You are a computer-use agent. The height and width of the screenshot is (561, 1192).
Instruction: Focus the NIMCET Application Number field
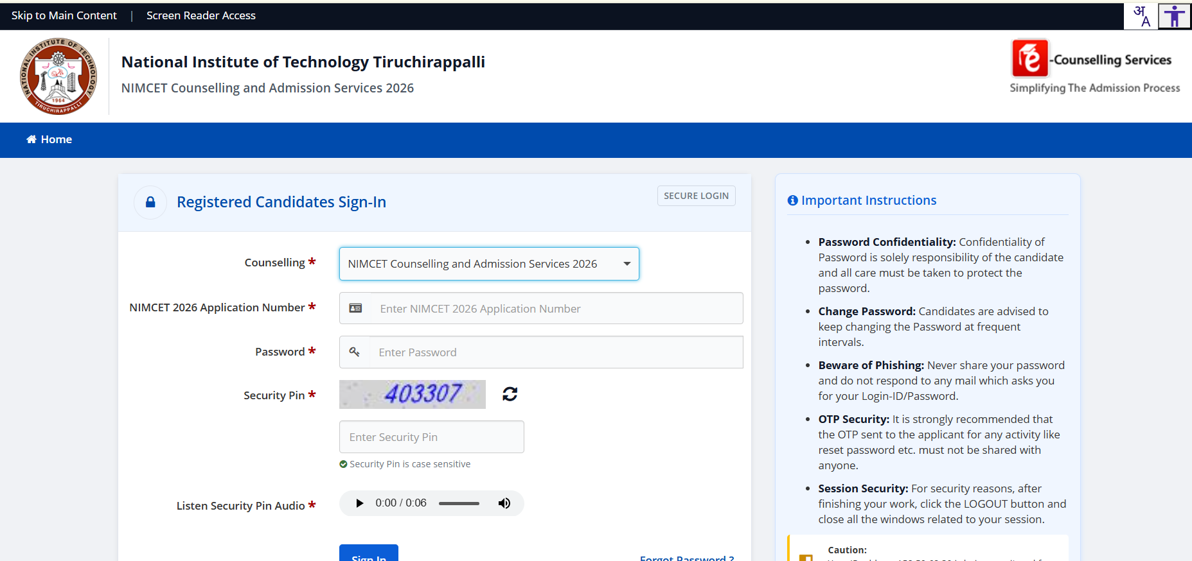pyautogui.click(x=541, y=308)
